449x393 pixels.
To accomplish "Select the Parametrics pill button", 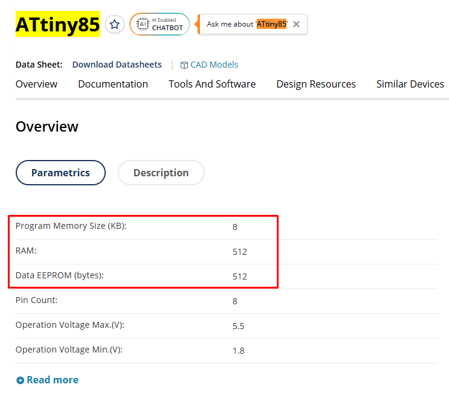I will 60,173.
